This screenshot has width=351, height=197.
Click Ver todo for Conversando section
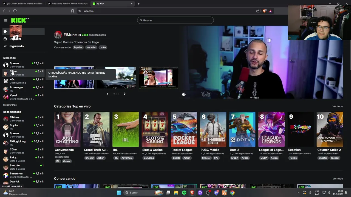point(338,179)
